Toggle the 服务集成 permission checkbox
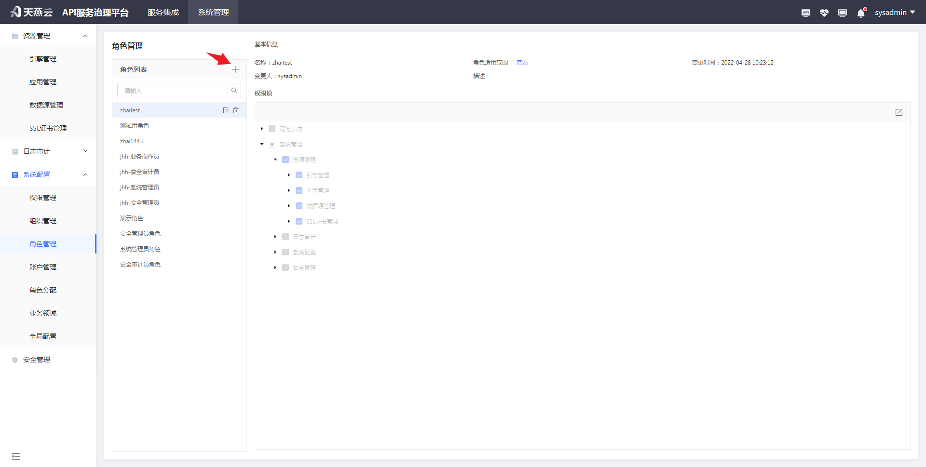Screen dimensions: 926x467 tap(272, 129)
